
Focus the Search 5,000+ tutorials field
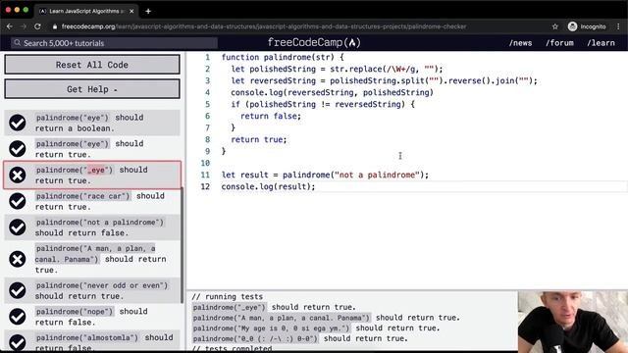114,43
